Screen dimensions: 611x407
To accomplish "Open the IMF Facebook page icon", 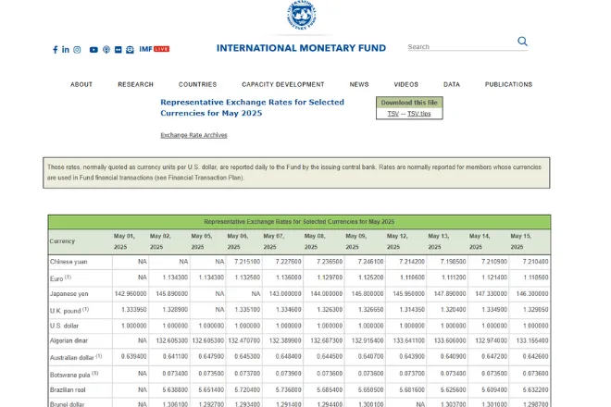I will pyautogui.click(x=55, y=49).
